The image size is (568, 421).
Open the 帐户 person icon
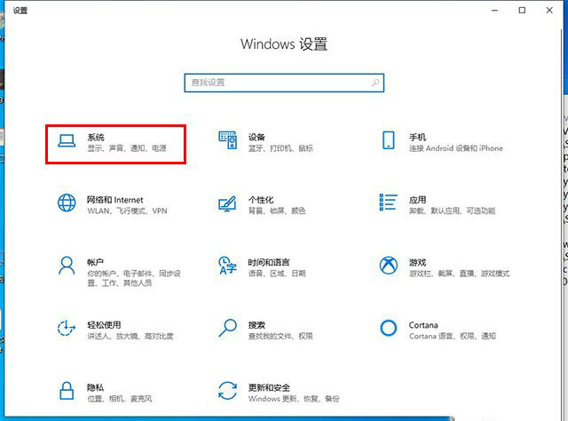click(67, 266)
